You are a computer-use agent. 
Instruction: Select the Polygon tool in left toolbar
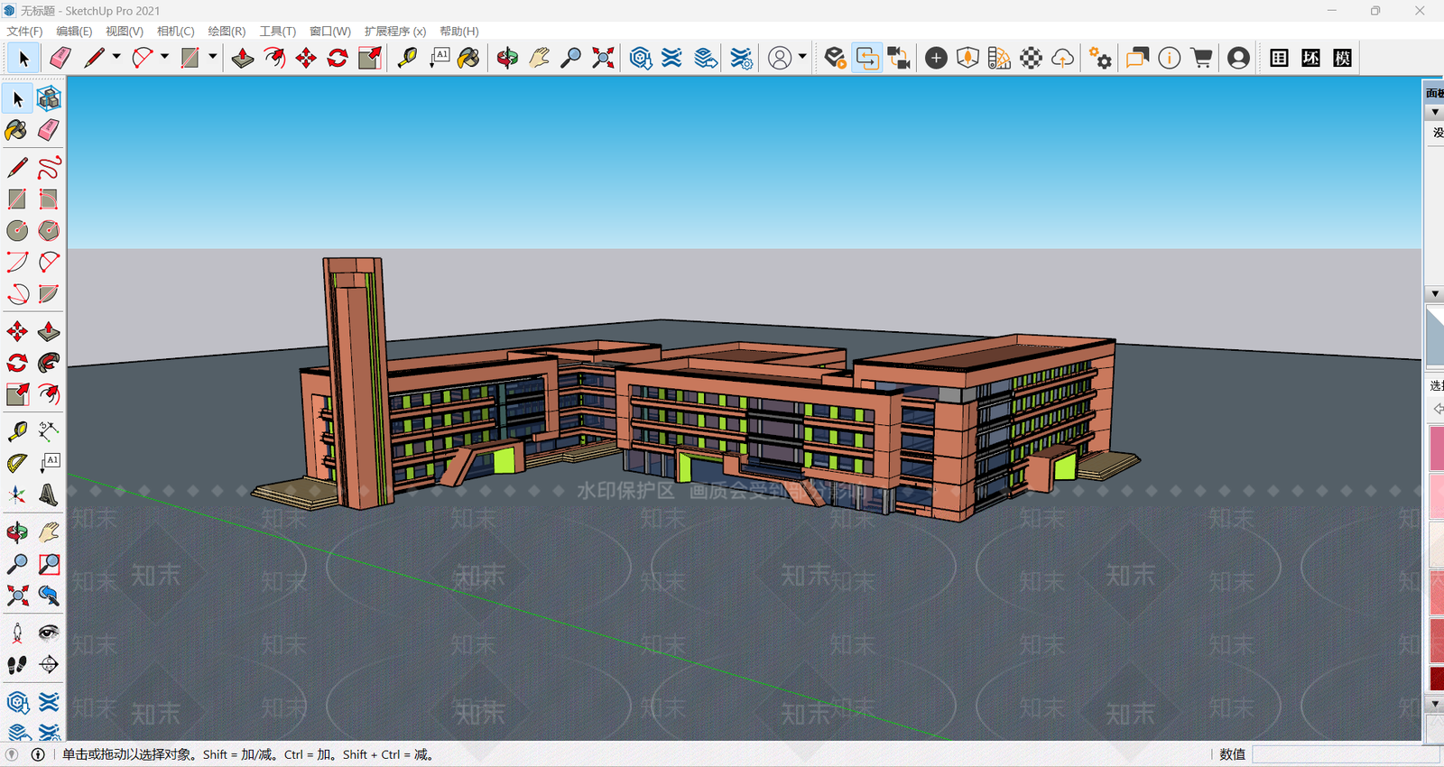pos(49,230)
